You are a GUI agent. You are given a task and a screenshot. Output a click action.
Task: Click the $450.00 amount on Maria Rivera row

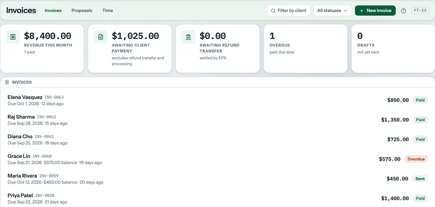[397, 179]
